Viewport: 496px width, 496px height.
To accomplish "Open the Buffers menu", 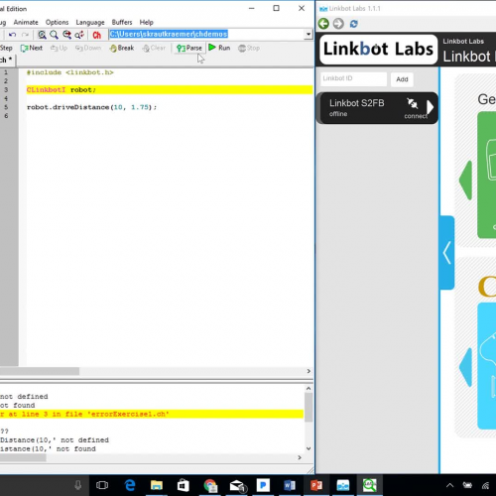I will (x=122, y=22).
